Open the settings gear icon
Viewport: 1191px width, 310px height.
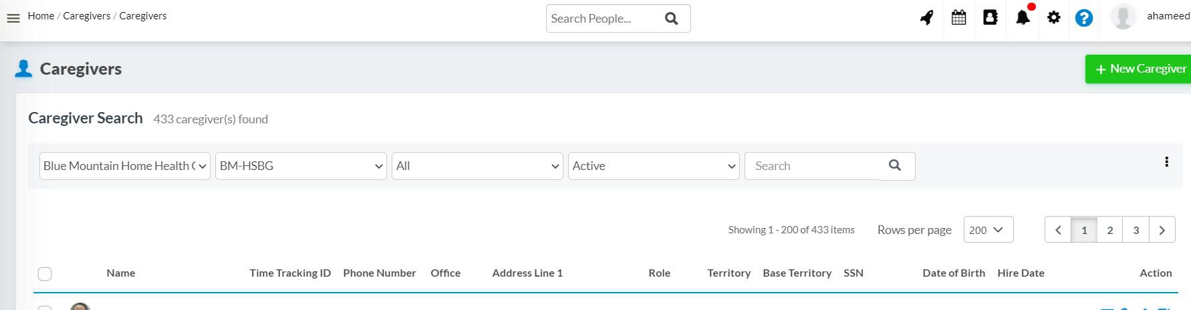1053,18
